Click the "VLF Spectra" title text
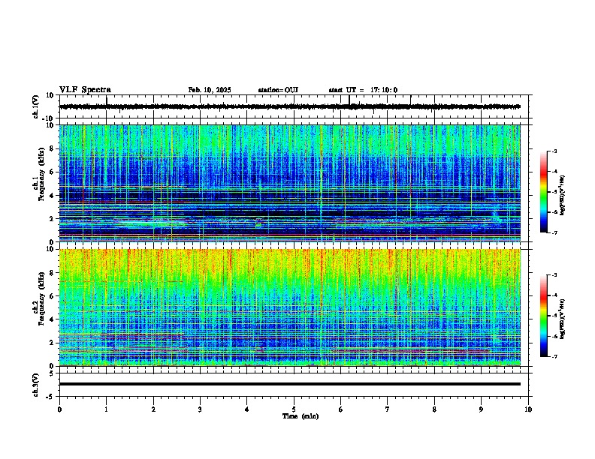This screenshot has height=459, width=595. 85,90
